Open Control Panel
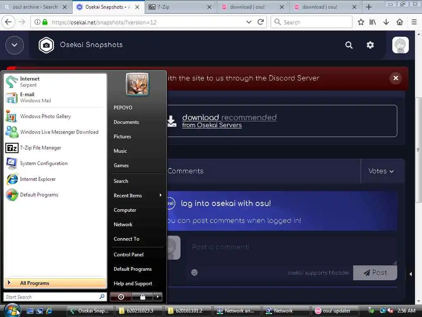This screenshot has width=422, height=317. point(137,255)
